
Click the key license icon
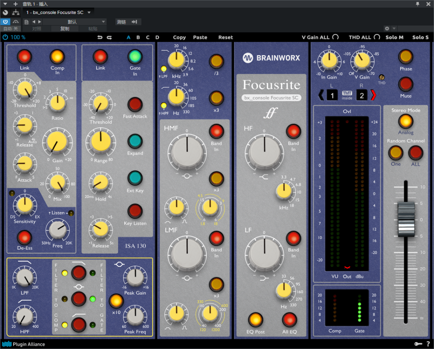[x=418, y=344]
